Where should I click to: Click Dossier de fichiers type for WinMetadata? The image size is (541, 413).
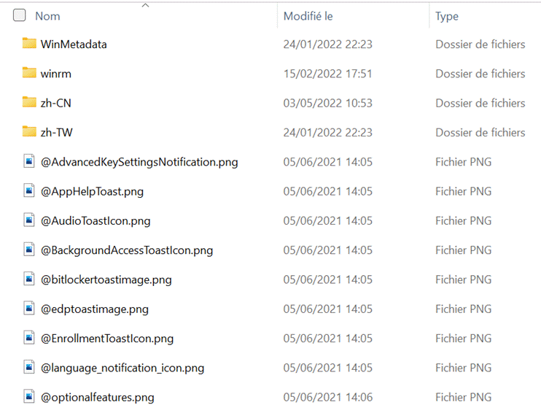click(480, 45)
